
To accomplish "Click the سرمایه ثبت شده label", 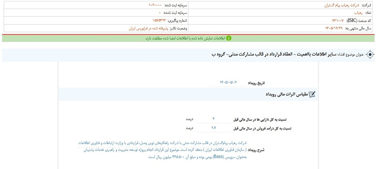I will coord(175,5).
